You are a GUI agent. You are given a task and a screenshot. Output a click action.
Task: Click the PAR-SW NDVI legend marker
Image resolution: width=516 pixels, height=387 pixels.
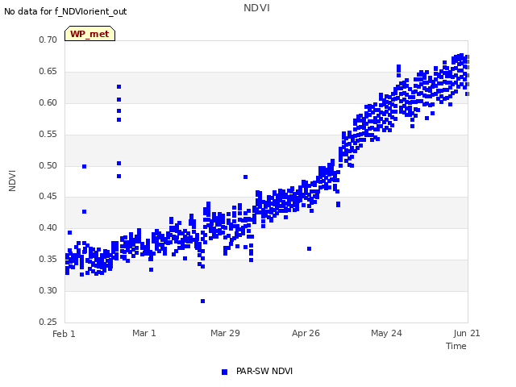[224, 372]
